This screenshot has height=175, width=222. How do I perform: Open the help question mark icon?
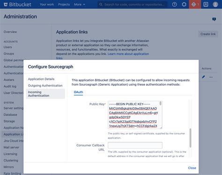[174, 4]
